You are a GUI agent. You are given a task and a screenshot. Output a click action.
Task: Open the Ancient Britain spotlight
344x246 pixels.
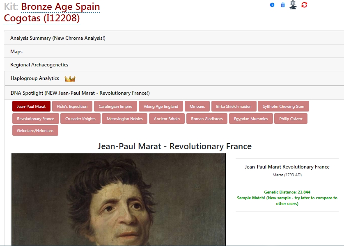click(x=167, y=118)
